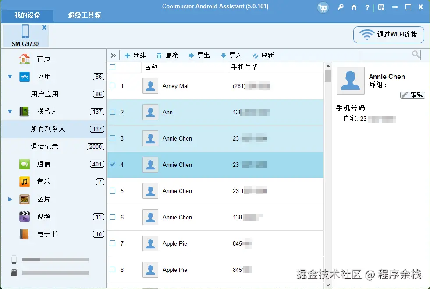430x289 pixels.
Task: Collapse the 应用 tree node arrow
Action: 10,77
